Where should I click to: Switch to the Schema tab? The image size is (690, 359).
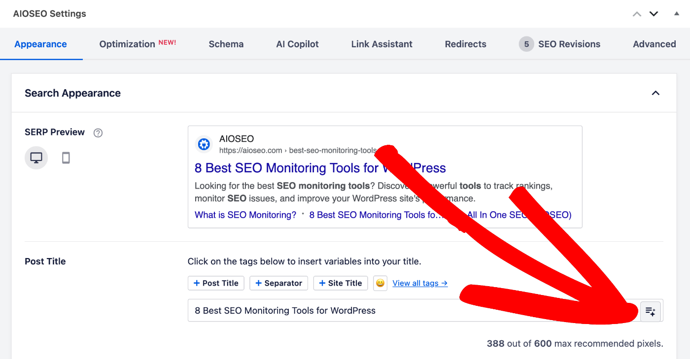pos(226,44)
